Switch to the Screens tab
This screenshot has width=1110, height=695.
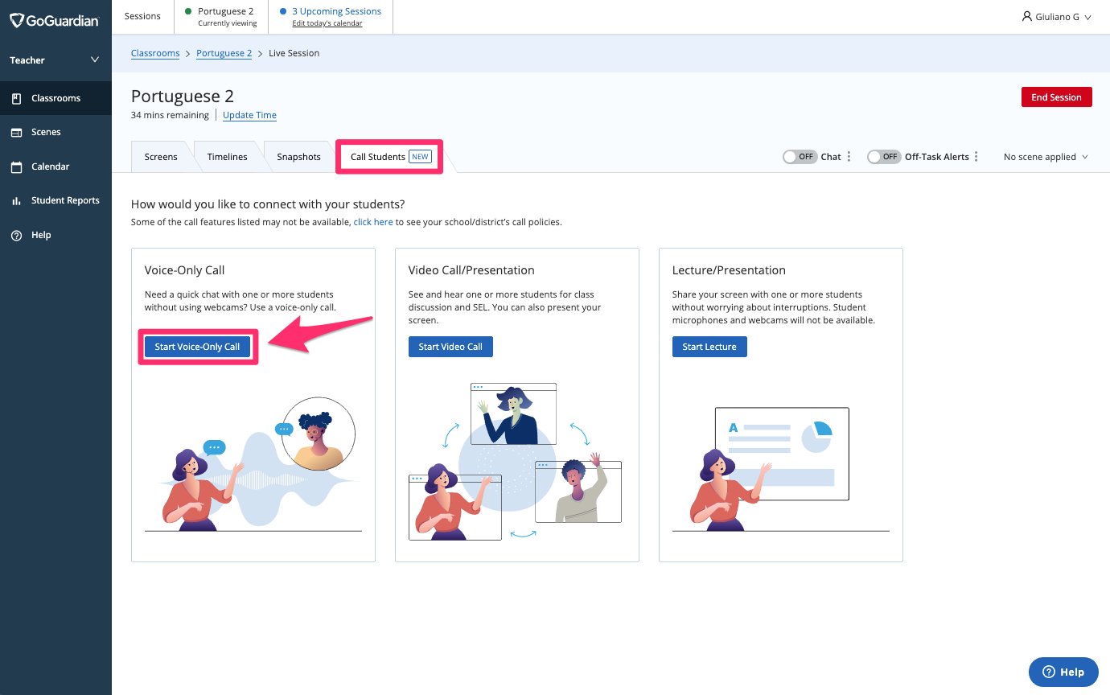161,157
